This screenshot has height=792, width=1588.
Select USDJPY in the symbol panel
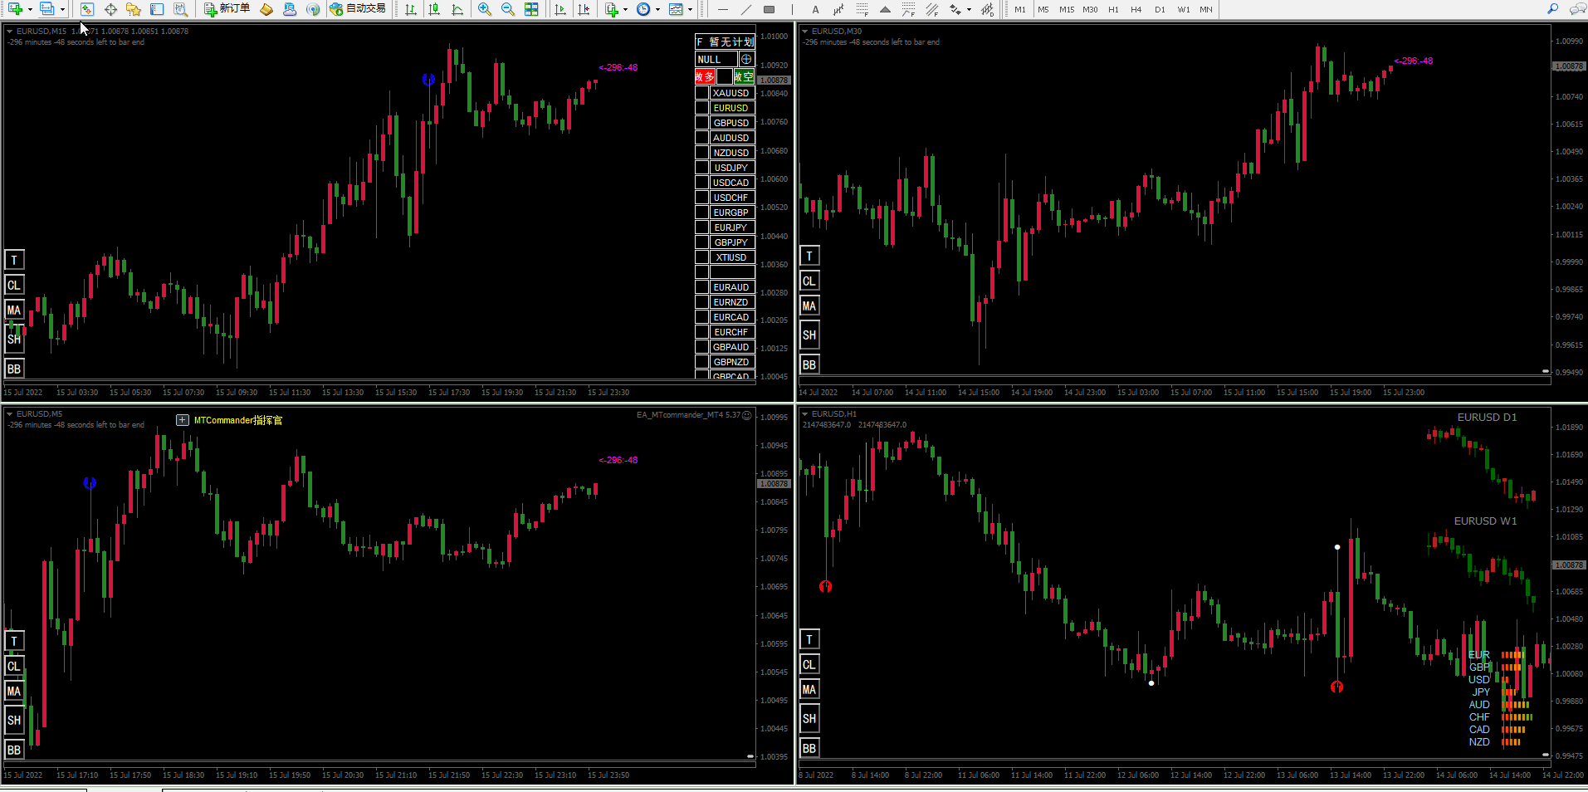[731, 168]
